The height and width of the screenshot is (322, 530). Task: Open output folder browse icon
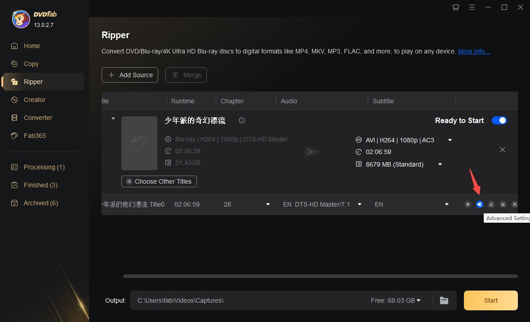pos(444,300)
